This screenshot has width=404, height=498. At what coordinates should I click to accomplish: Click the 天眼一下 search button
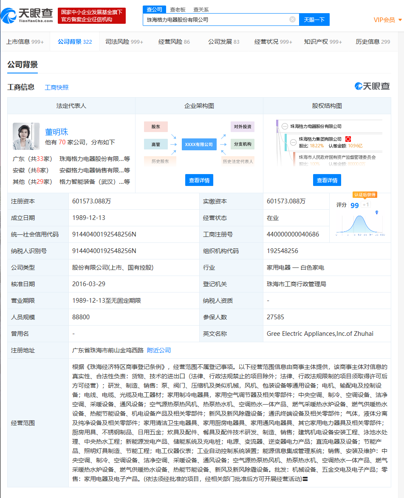point(314,20)
